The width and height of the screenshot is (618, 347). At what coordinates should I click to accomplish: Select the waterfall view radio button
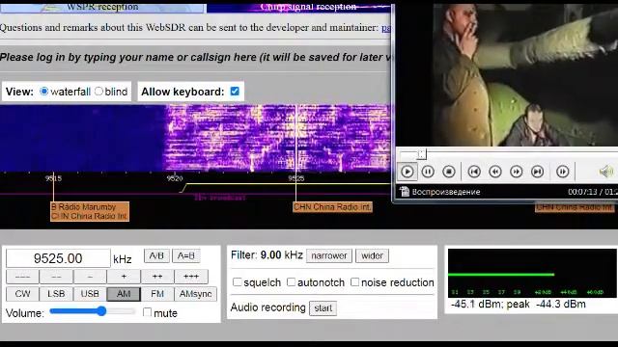(44, 92)
